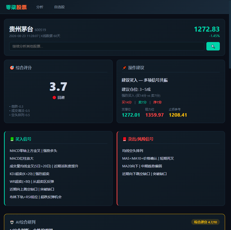This screenshot has height=230, width=231.
Task: Click the green 卖7分 label
Action: click(142, 102)
